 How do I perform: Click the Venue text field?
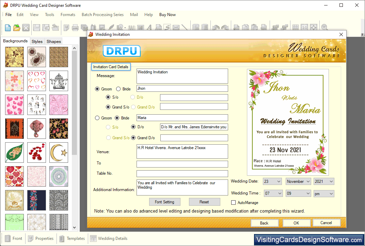point(182,151)
